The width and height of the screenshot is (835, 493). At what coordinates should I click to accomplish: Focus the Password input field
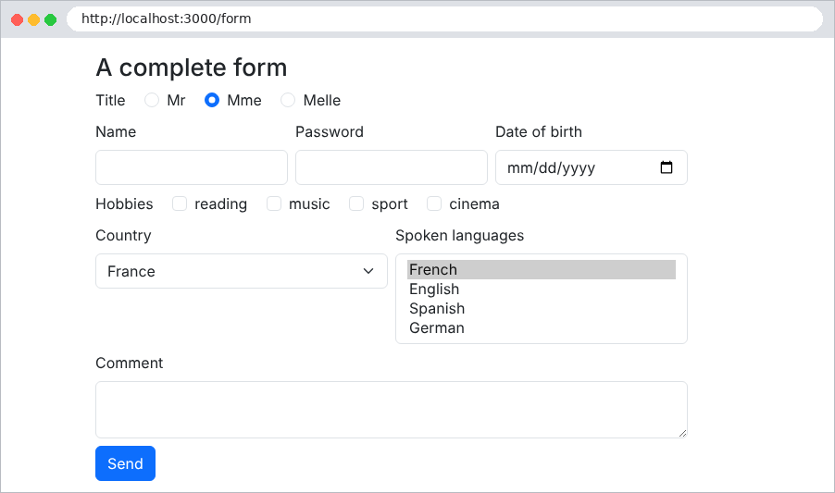click(392, 167)
